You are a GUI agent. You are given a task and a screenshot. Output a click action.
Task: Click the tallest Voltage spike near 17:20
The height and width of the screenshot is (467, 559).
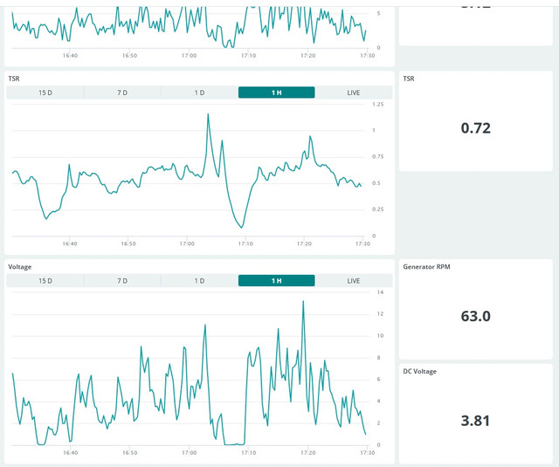pyautogui.click(x=303, y=302)
